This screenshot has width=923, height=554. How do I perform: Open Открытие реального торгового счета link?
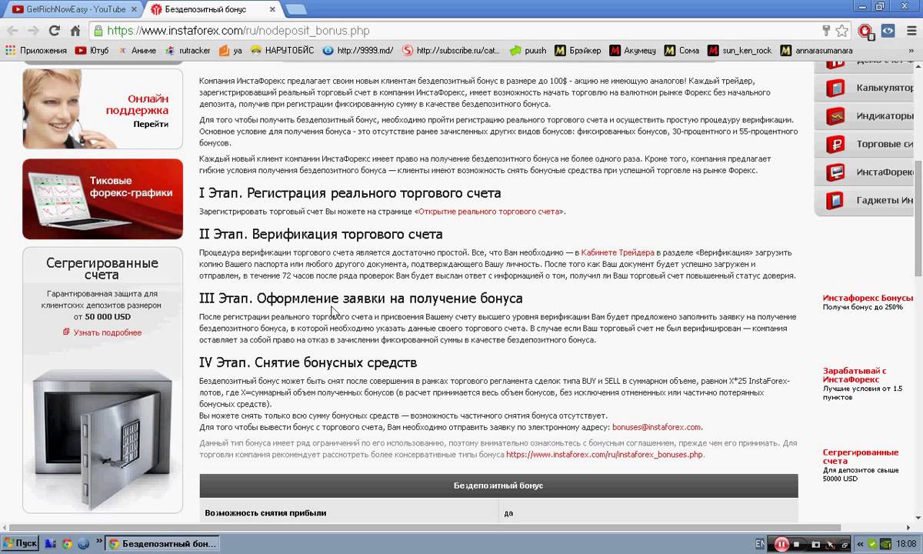coord(489,211)
